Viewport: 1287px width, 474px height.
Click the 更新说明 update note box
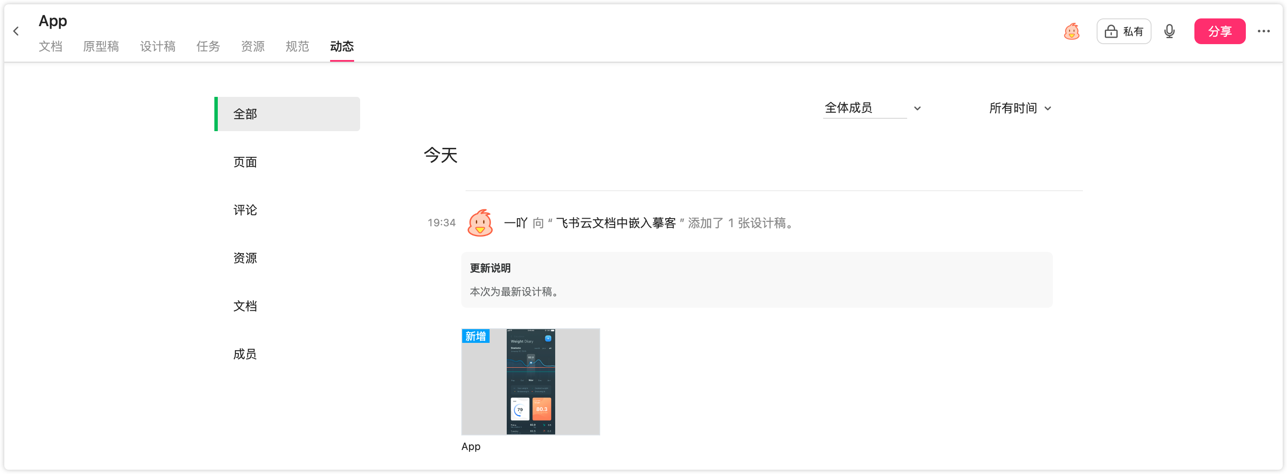pyautogui.click(x=756, y=280)
